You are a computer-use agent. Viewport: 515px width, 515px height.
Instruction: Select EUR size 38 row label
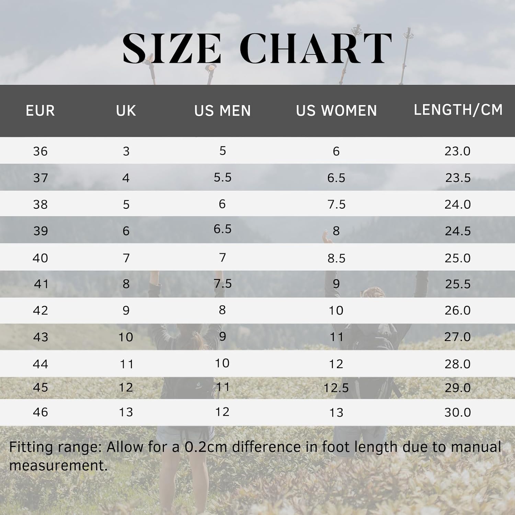coord(40,204)
